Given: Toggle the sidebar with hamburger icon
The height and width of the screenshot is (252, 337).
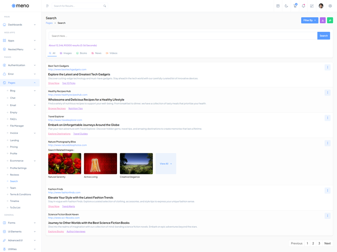Looking at the screenshot, I should point(47,6).
